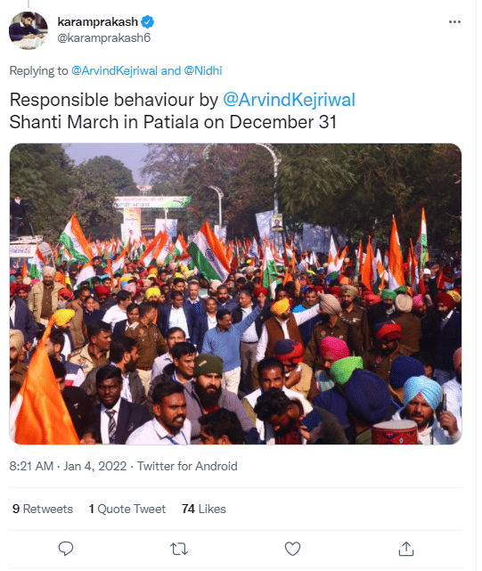This screenshot has height=571, width=482.
Task: Click @ArvindKejriwal mention in tweet text
Action: pos(289,100)
